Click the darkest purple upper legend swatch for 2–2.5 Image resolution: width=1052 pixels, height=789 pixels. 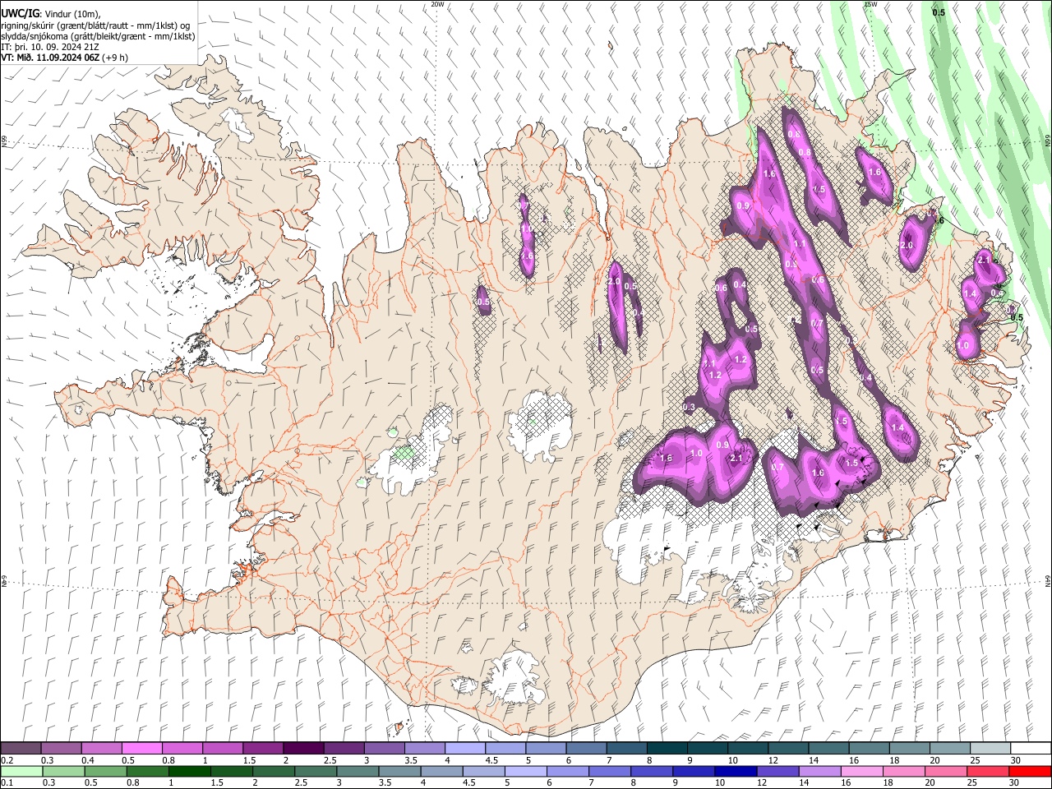[303, 749]
